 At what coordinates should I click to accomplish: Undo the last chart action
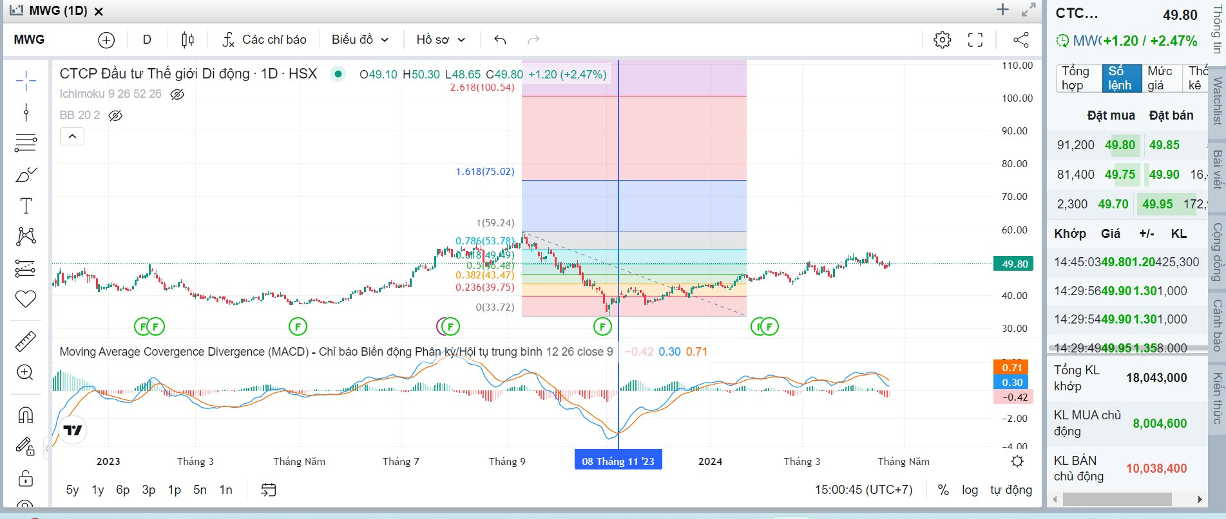500,40
